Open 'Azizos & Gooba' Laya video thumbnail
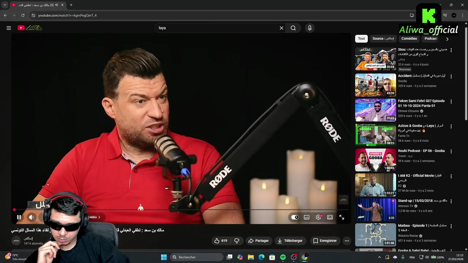The image size is (468, 263). pyautogui.click(x=375, y=134)
